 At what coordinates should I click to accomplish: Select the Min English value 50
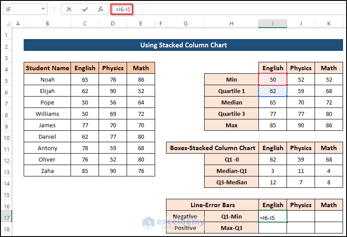click(273, 79)
